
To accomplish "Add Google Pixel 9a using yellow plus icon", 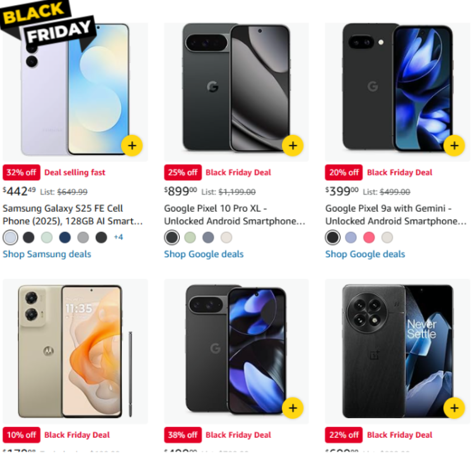I will [x=454, y=146].
